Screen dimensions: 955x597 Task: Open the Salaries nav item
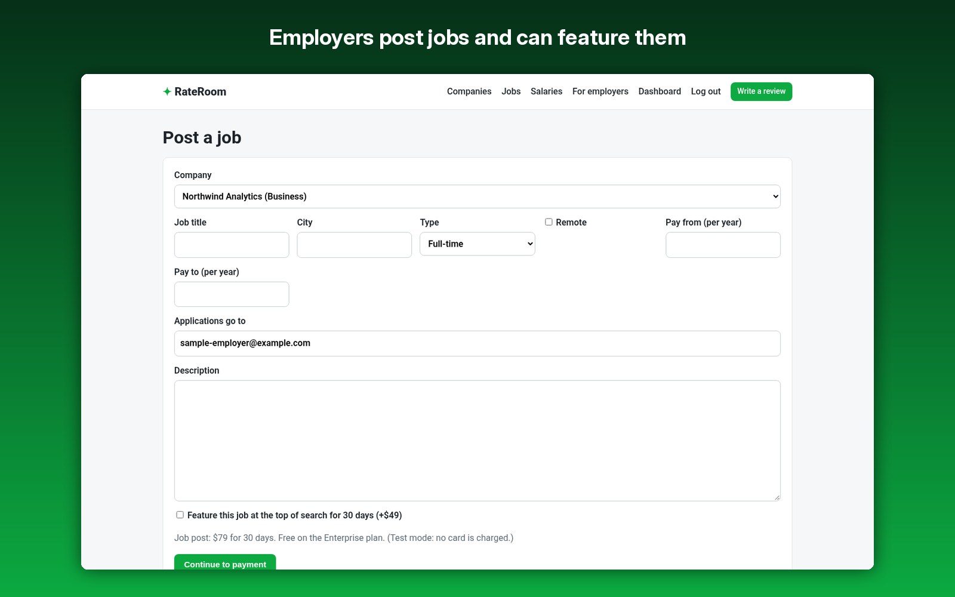[x=546, y=91]
